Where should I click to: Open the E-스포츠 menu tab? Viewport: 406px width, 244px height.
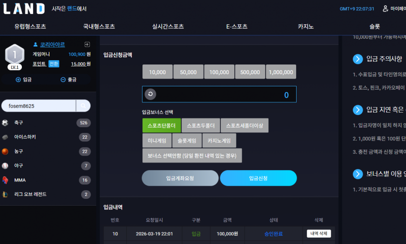click(237, 26)
